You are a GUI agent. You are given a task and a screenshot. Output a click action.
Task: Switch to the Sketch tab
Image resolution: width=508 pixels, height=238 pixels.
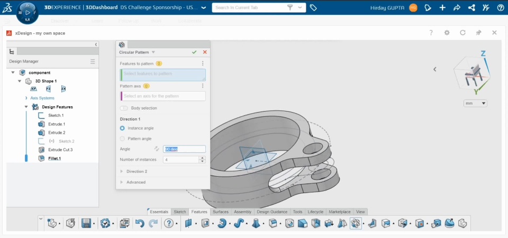(x=180, y=212)
